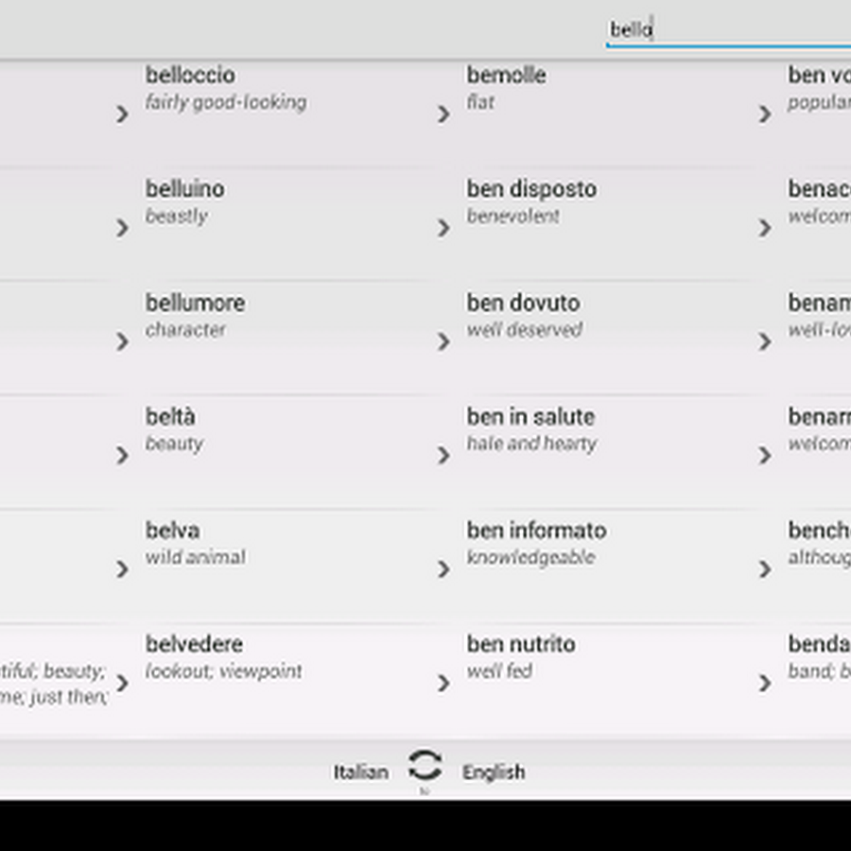This screenshot has height=851, width=851.
Task: Focus the search field containing bello
Action: [728, 30]
